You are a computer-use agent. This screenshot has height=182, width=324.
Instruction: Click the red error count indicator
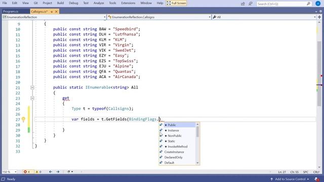tap(27, 172)
